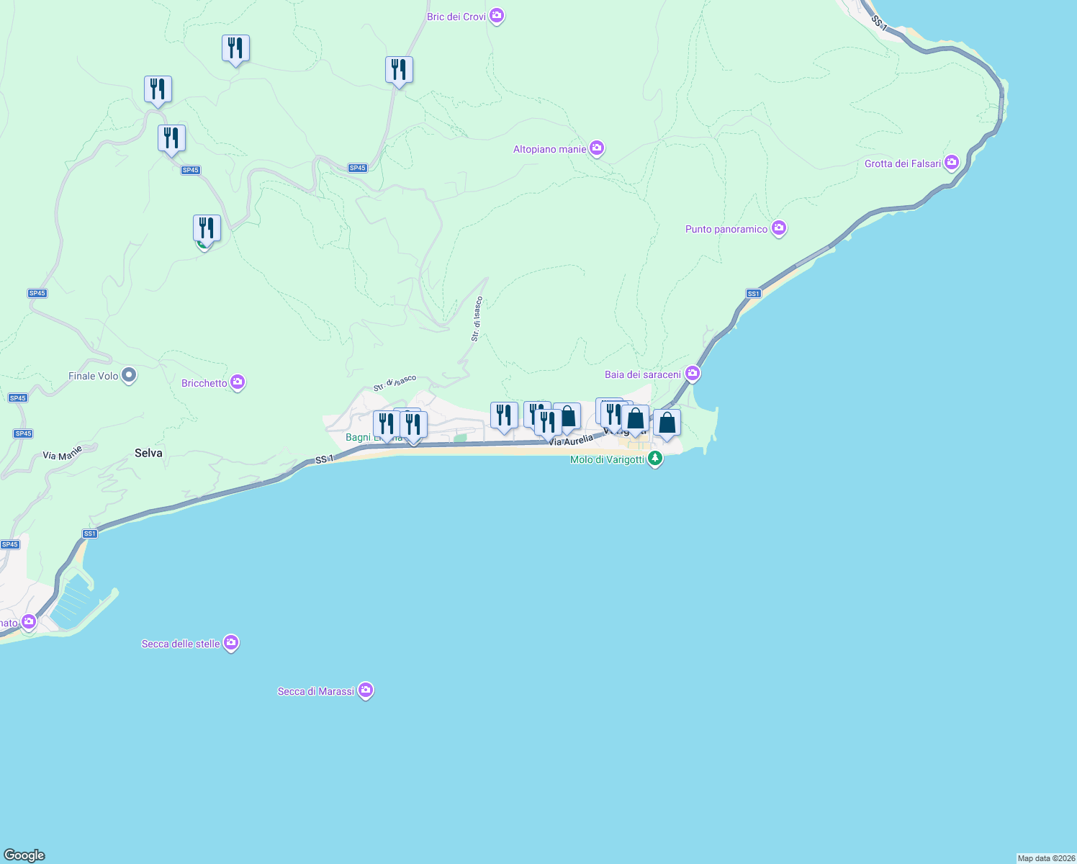Open the Grotta dei Falsari camera icon
The height and width of the screenshot is (864, 1077).
(952, 163)
